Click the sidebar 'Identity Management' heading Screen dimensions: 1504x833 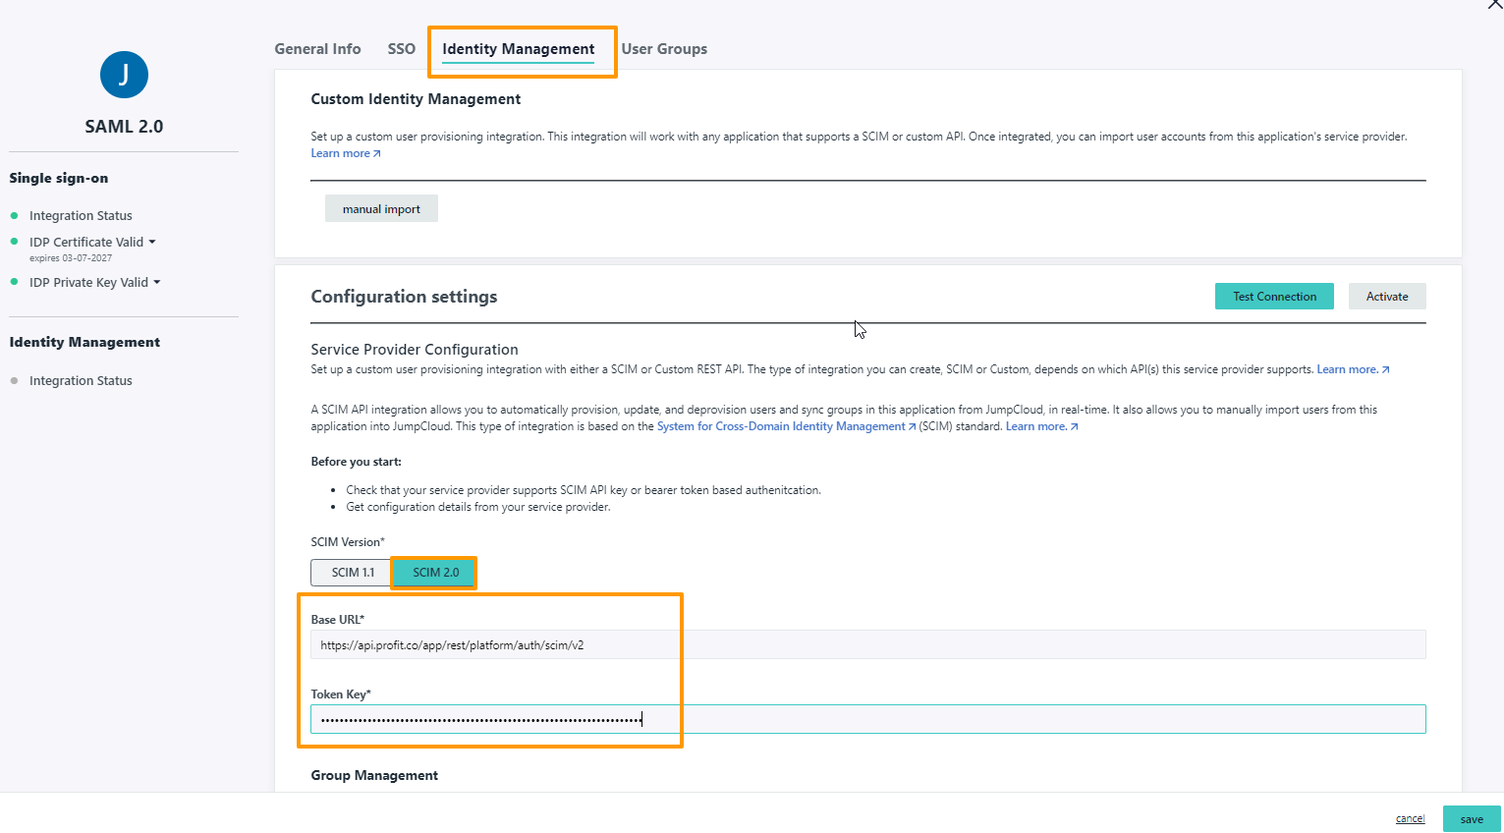click(84, 342)
